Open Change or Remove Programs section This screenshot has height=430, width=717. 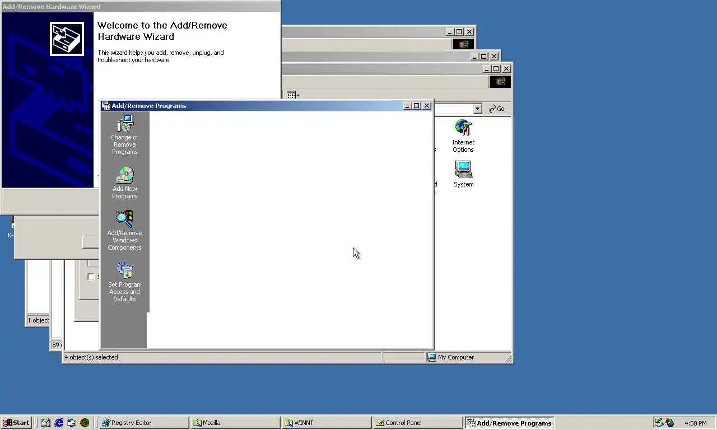124,135
